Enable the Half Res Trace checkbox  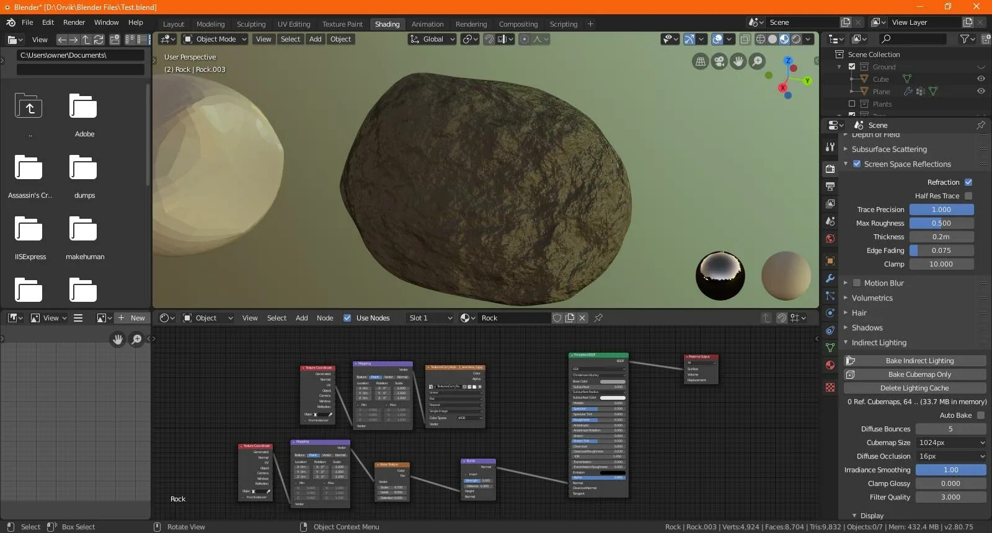coord(968,196)
